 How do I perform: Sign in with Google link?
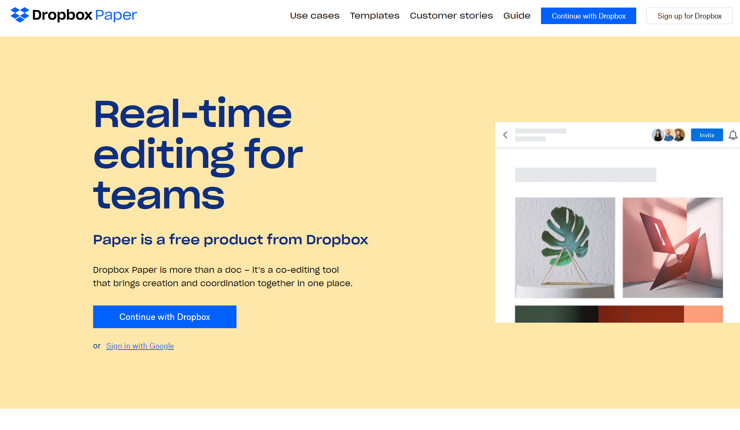point(140,345)
